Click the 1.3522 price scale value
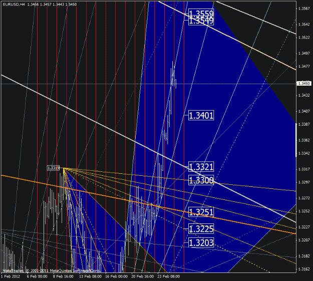The width and height of the screenshot is (313, 281). pyautogui.click(x=304, y=38)
